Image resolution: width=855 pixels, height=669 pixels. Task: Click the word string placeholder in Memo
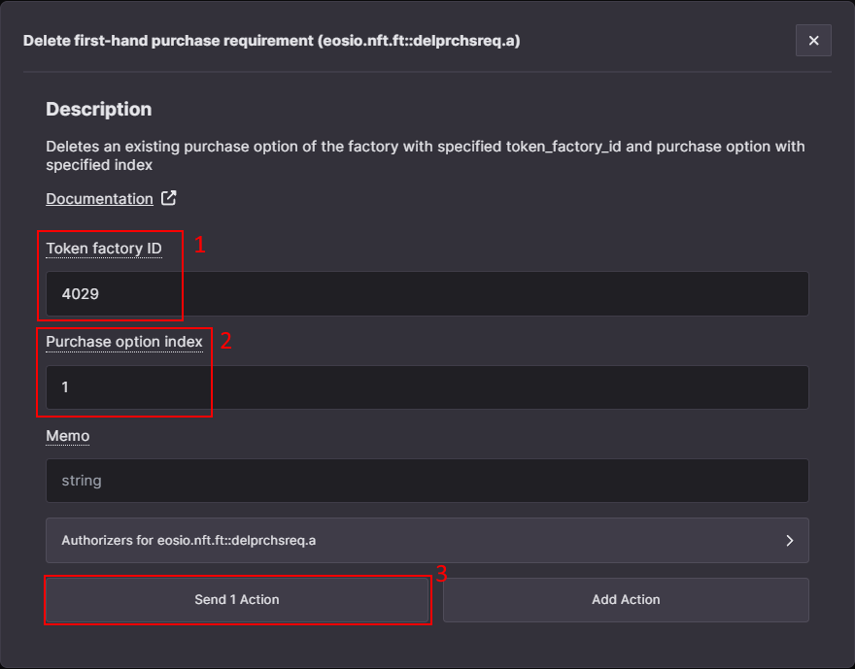[x=82, y=481]
